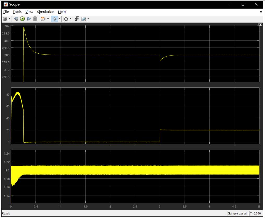Toggle Zoom Y-axis tool
The height and width of the screenshot is (218, 265).
click(55, 19)
